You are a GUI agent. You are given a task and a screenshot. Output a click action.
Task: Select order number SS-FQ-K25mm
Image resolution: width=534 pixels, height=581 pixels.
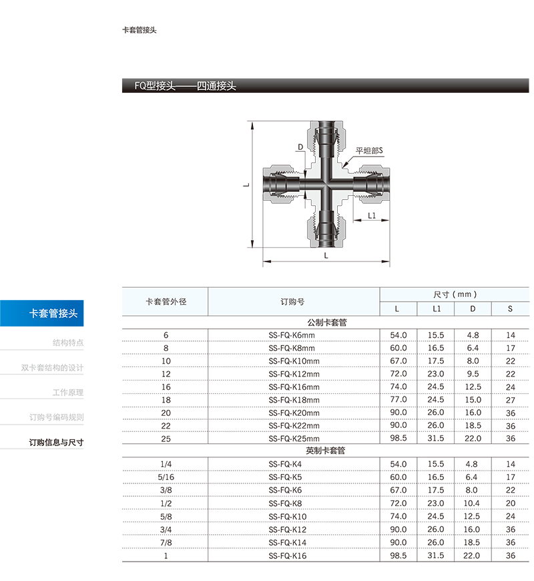pyautogui.click(x=294, y=439)
